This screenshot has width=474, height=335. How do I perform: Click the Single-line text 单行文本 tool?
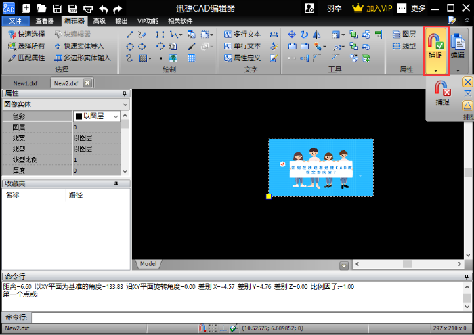pyautogui.click(x=242, y=46)
